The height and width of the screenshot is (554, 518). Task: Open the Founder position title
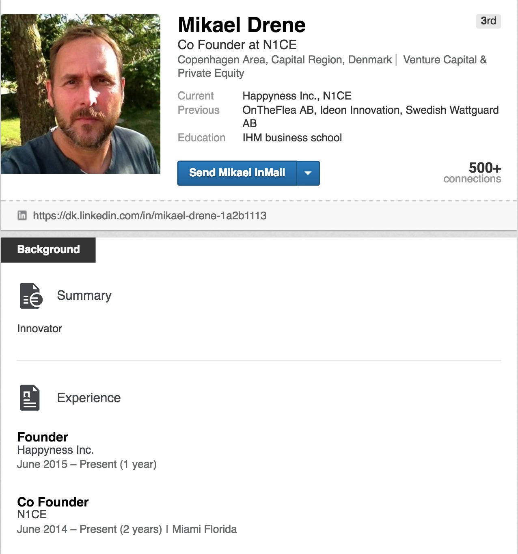(43, 437)
